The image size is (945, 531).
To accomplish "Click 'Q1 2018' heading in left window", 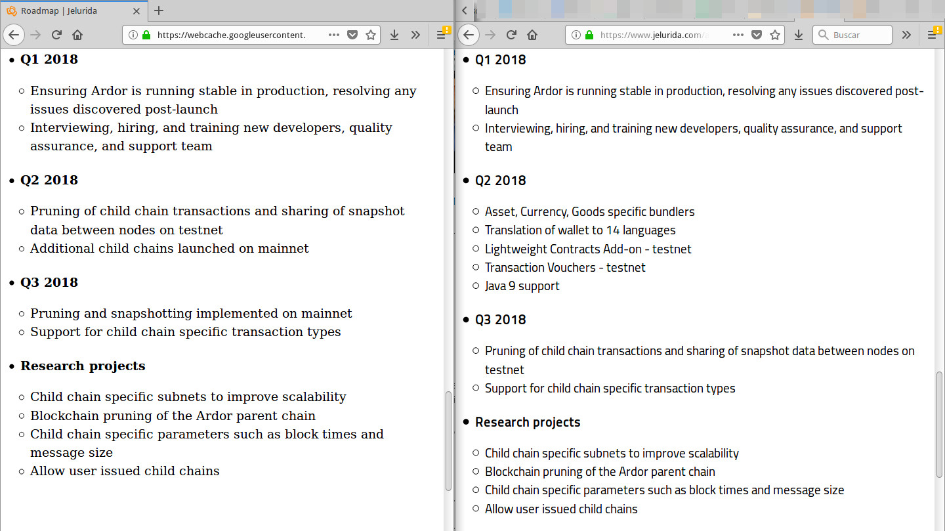I will [x=49, y=59].
